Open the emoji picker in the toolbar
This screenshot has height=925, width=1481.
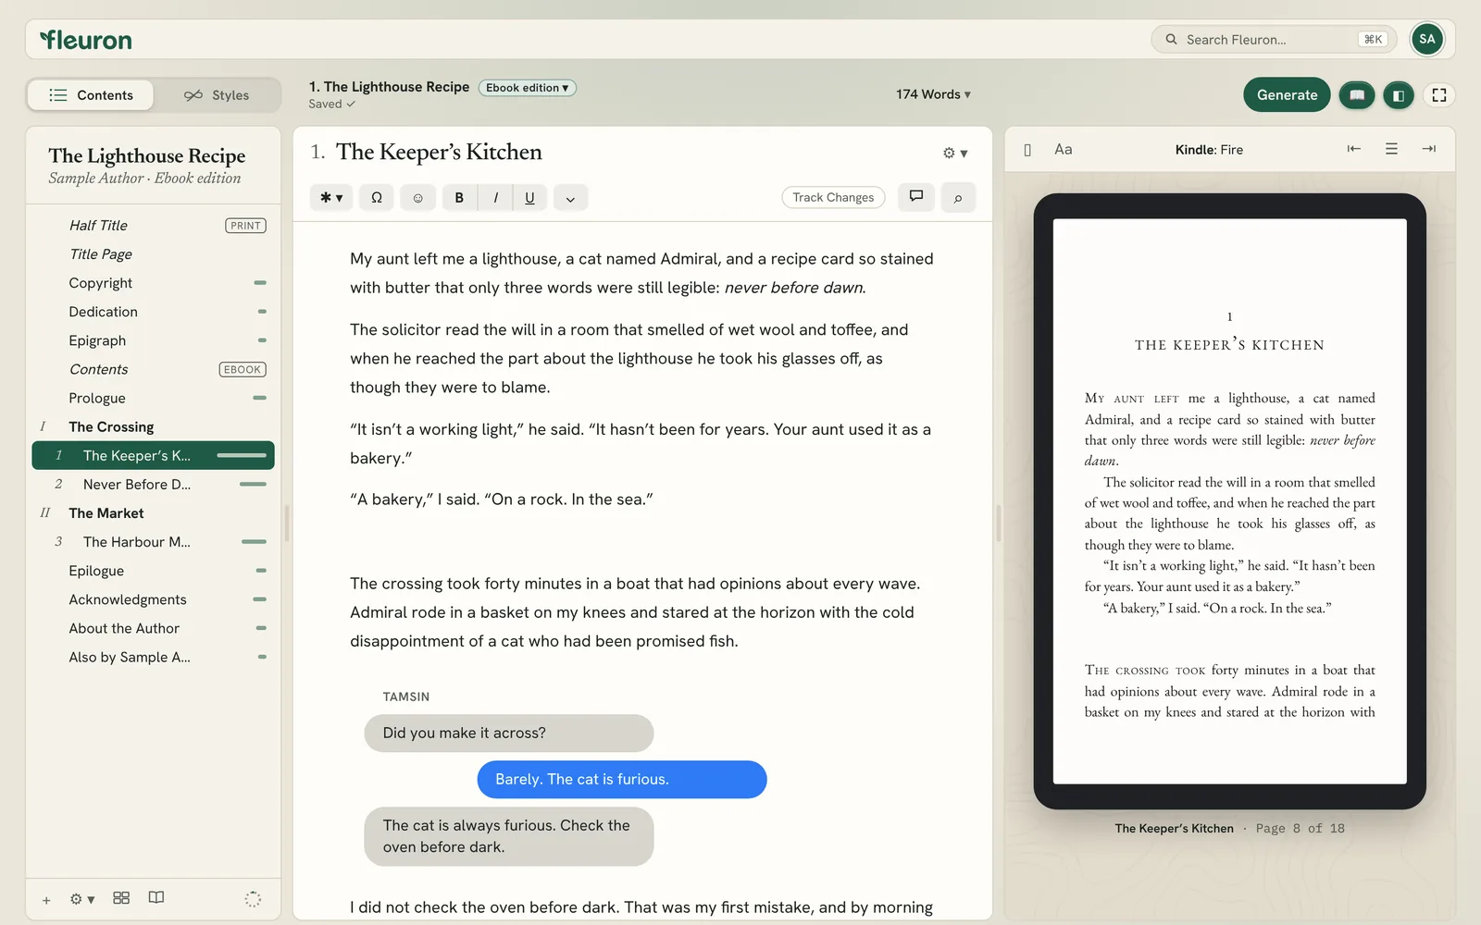point(417,197)
